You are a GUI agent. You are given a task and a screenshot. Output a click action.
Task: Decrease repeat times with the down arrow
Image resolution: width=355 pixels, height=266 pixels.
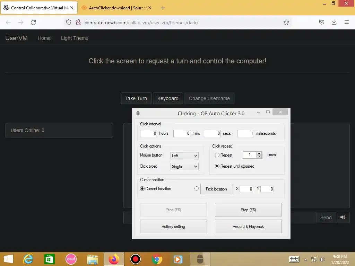click(259, 157)
